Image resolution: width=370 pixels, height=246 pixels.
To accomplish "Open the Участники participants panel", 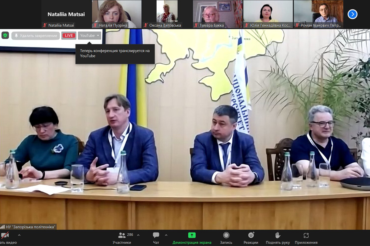I will (x=122, y=238).
